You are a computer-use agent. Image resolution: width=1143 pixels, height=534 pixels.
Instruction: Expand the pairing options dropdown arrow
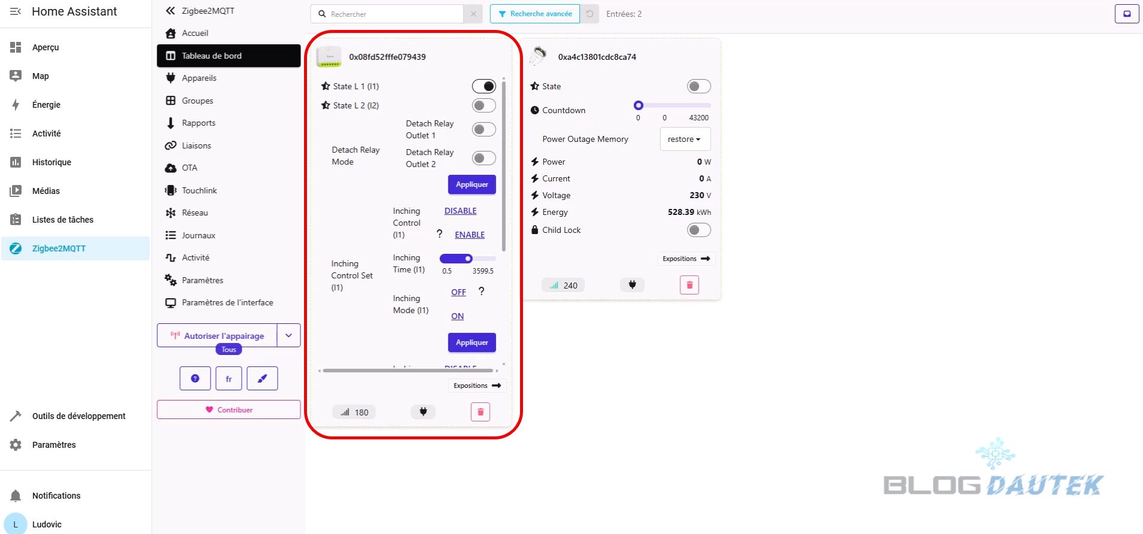pyautogui.click(x=288, y=335)
